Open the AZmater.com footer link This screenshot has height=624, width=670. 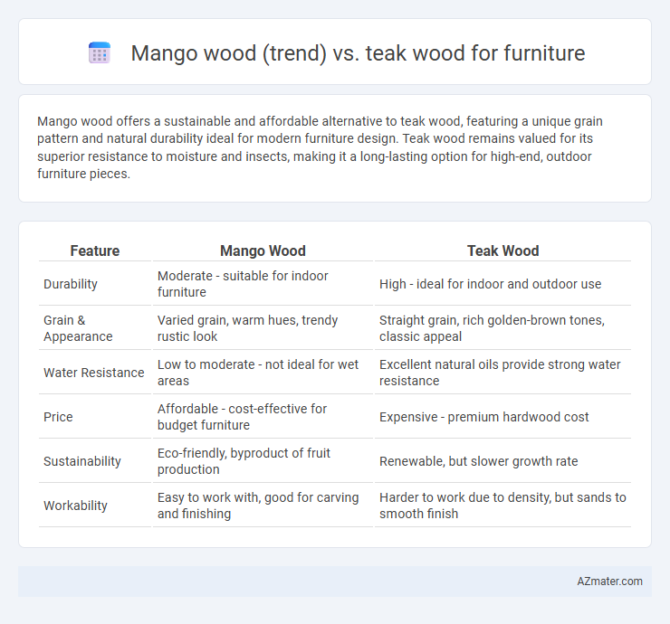(609, 581)
